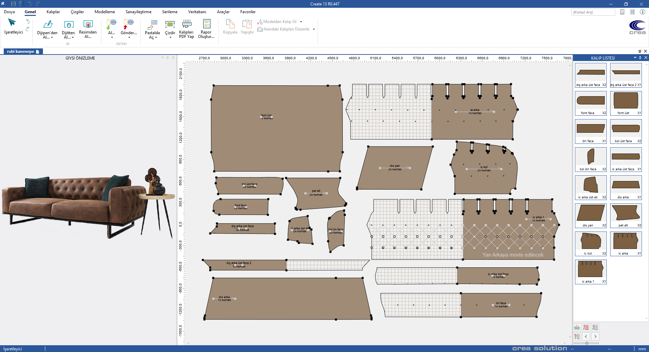Viewport: 649px width, 352px height.
Task: Toggle pin on GİYSİ ÖNİZLEME panel
Action: pos(167,58)
